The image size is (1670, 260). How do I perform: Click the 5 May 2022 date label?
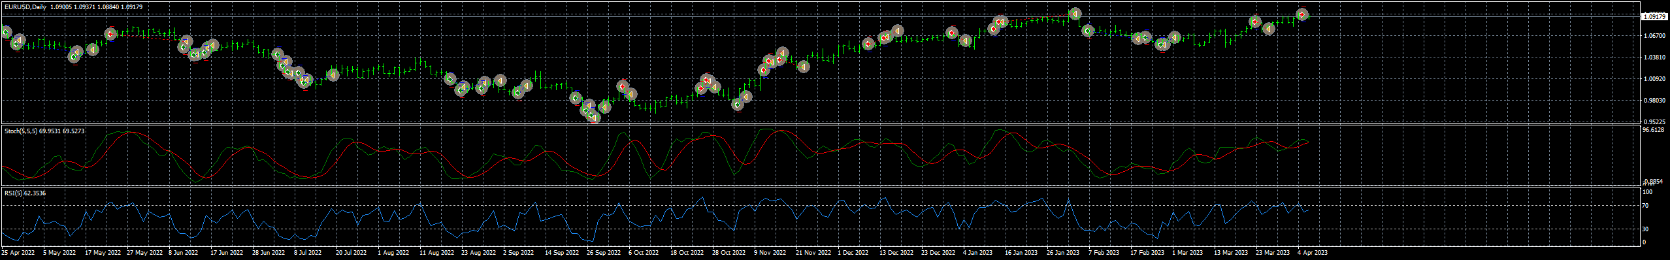click(59, 252)
